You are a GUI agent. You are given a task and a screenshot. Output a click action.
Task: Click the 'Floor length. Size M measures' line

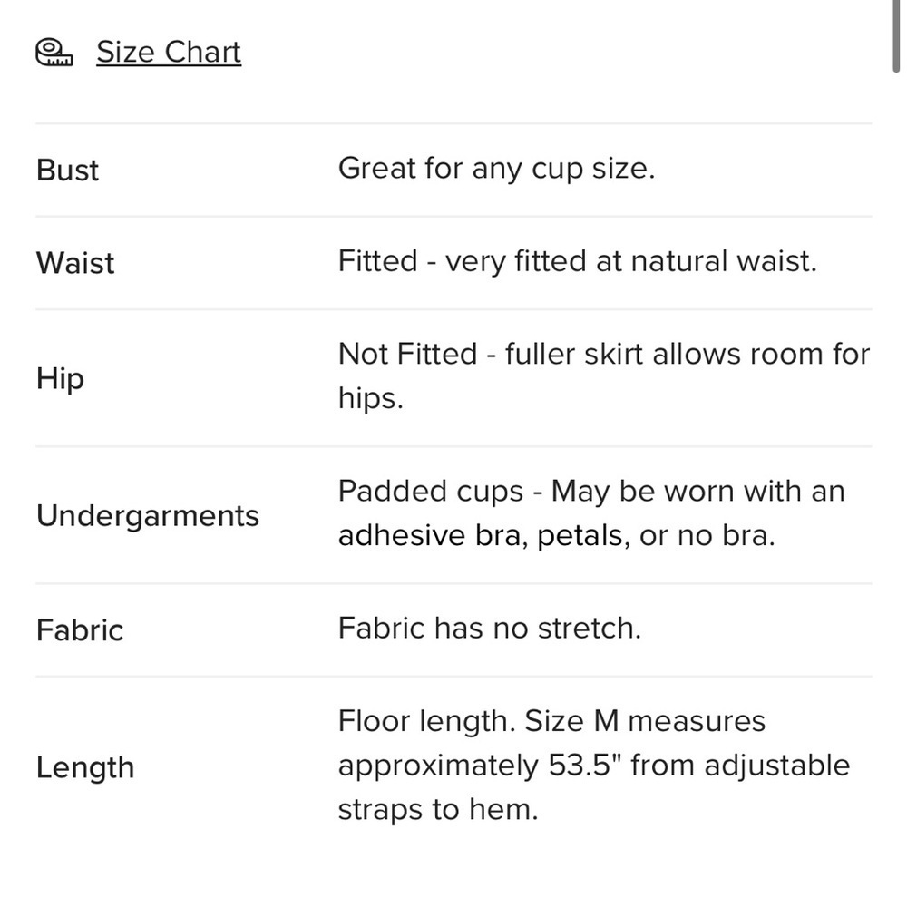(x=551, y=722)
